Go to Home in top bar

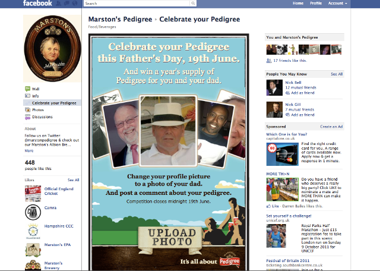pyautogui.click(x=298, y=4)
